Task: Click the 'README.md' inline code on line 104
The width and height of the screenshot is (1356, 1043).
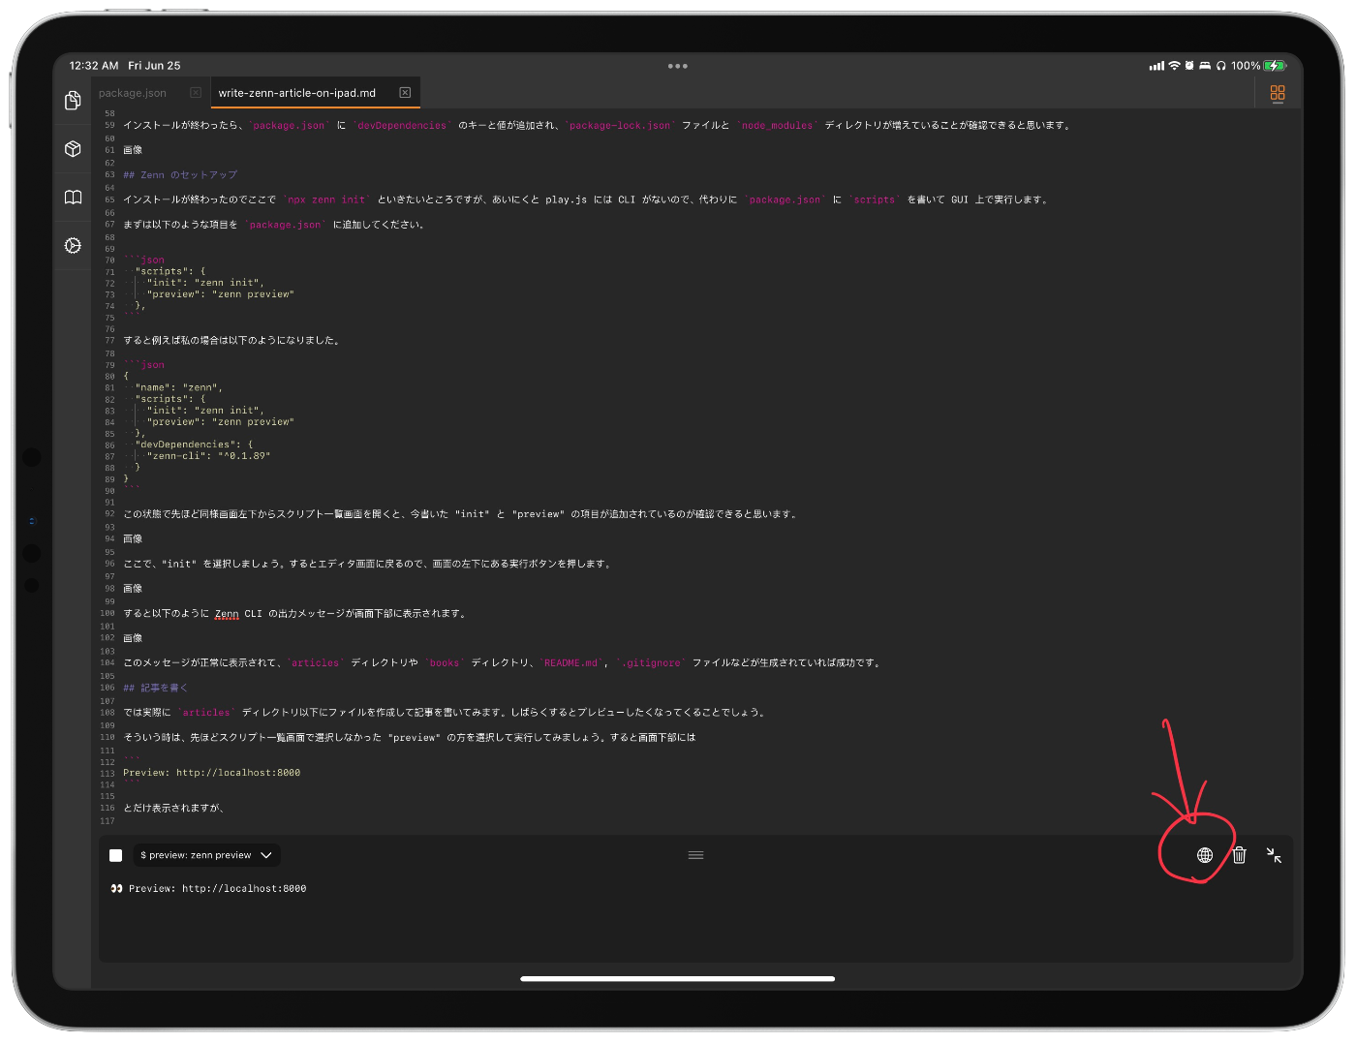Action: (570, 663)
